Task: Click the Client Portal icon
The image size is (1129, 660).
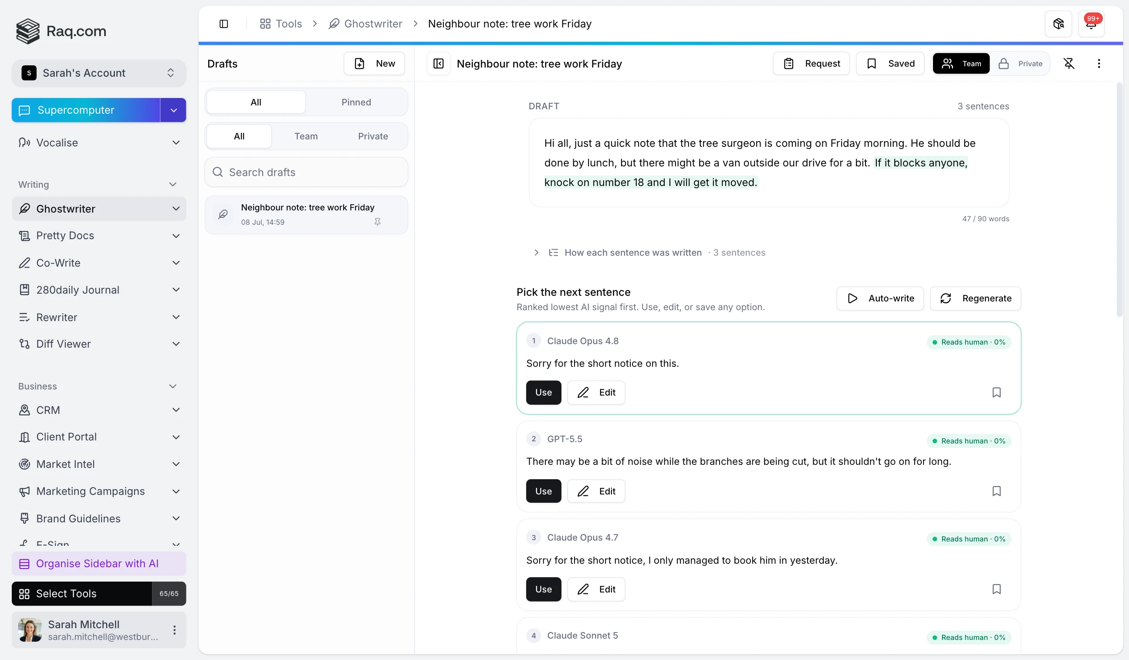Action: (25, 437)
